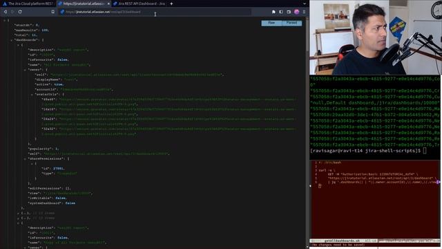This screenshot has width=442, height=249.
Task: Click the "active" true value
Action: coord(58,84)
